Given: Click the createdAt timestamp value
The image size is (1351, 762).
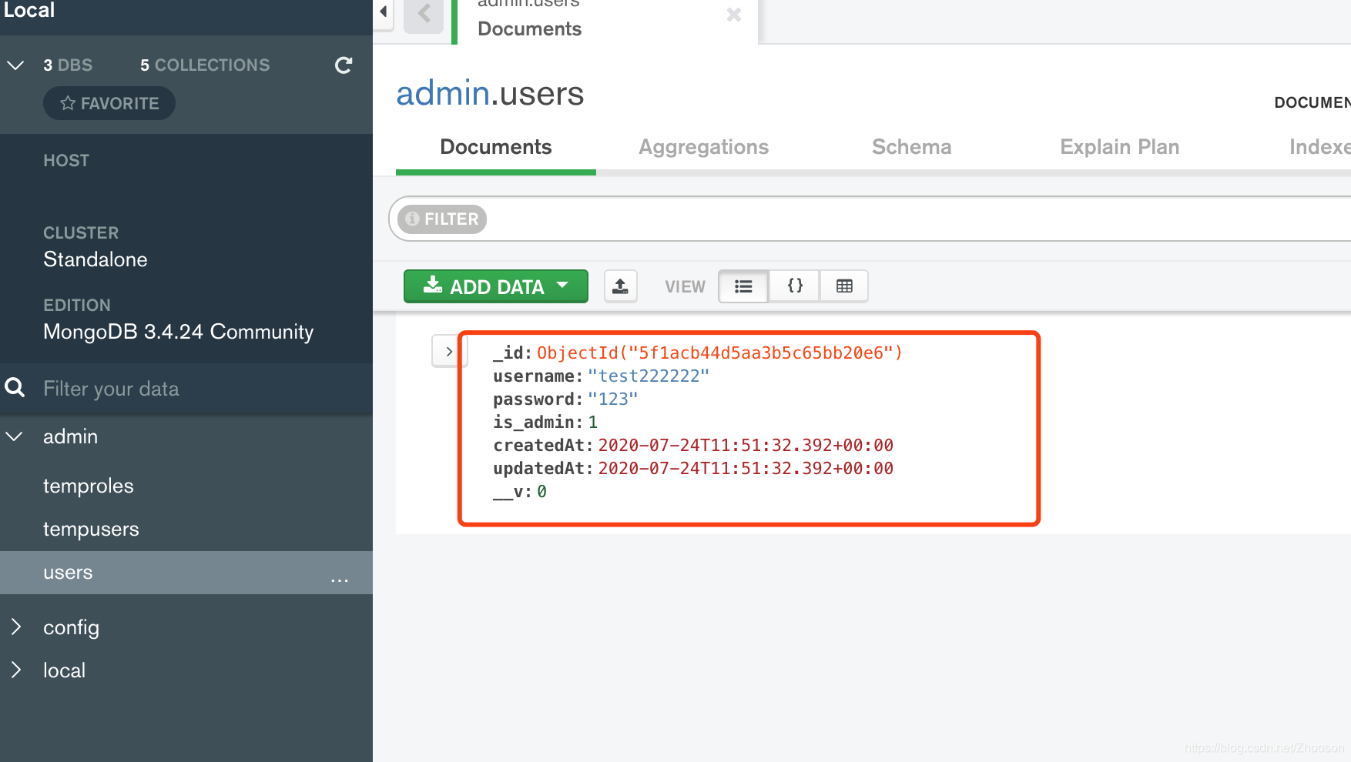Looking at the screenshot, I should click(746, 445).
